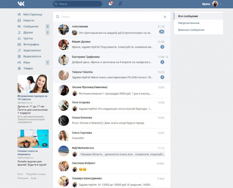Viewport: 233px width, 188px height.
Task: Click the Екатерина Труфанова avatar
Action: 64,60
